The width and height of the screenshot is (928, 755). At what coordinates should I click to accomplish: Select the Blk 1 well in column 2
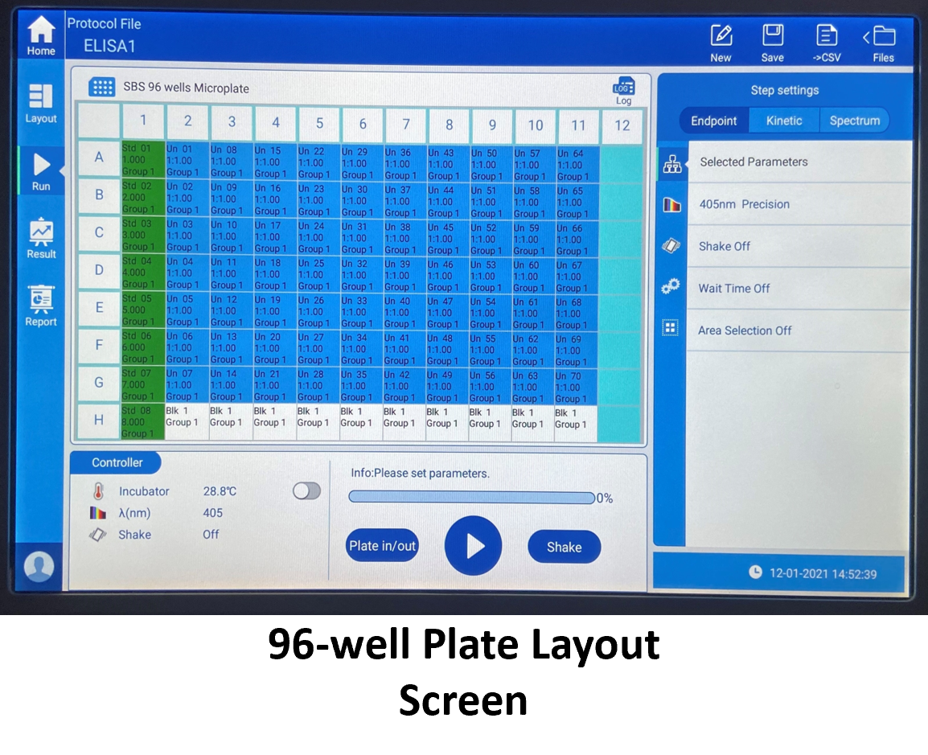coord(187,422)
